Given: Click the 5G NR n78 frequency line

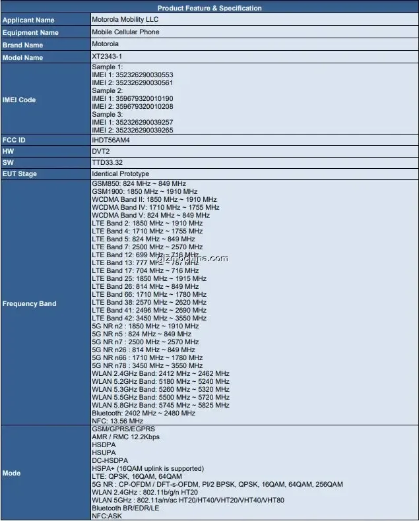Looking at the screenshot, I should click(147, 365).
